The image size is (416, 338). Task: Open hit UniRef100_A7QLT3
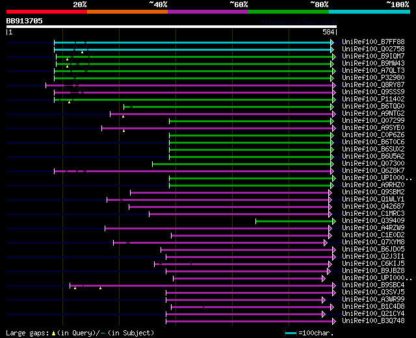(x=373, y=71)
